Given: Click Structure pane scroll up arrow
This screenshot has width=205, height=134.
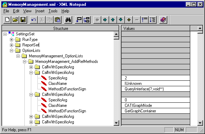Looking at the screenshot, I should tap(116, 34).
